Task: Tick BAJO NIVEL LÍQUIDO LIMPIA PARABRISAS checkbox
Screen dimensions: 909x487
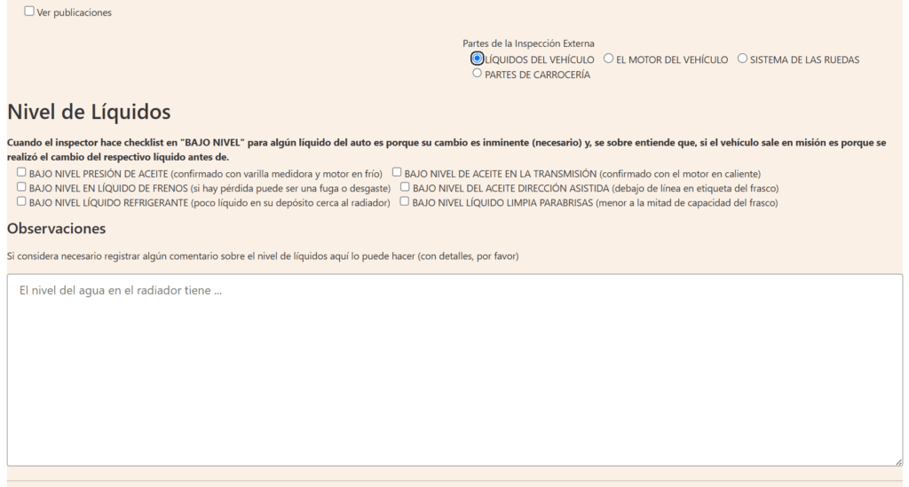Action: click(404, 201)
